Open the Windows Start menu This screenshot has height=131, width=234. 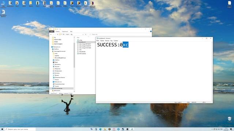2,129
